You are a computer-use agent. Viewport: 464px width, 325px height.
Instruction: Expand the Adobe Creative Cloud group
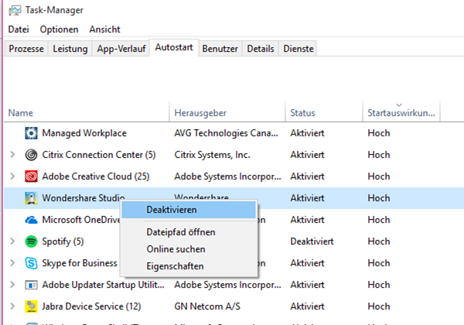coord(12,176)
